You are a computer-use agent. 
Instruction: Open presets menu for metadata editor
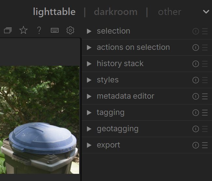point(205,96)
